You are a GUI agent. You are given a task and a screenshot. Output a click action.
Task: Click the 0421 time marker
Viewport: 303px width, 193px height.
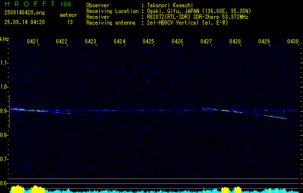pyautogui.click(x=33, y=42)
